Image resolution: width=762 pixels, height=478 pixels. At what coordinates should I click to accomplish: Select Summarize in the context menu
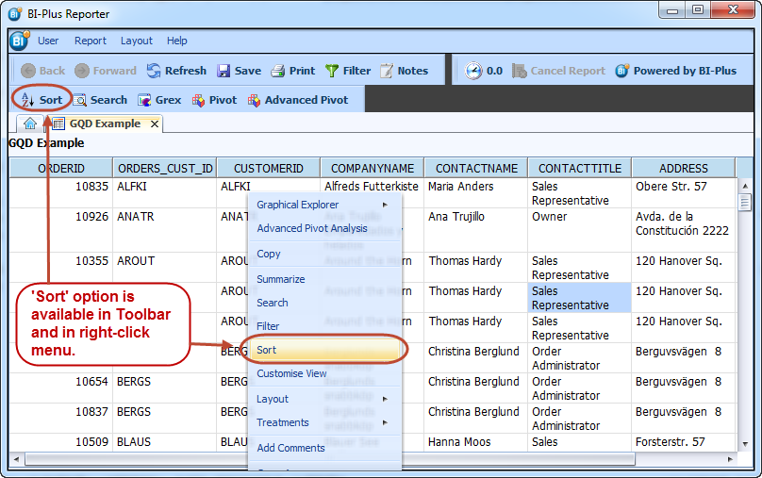281,279
